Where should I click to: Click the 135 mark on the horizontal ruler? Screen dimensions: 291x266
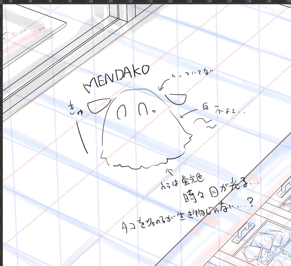[x=230, y=1]
